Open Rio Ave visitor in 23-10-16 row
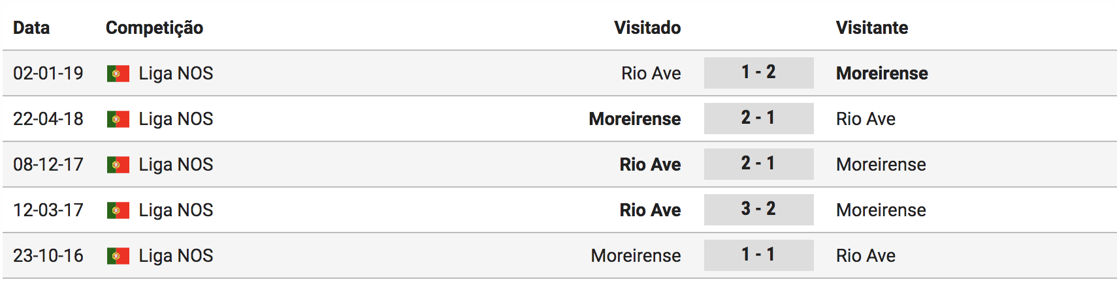This screenshot has width=1117, height=284. (866, 256)
